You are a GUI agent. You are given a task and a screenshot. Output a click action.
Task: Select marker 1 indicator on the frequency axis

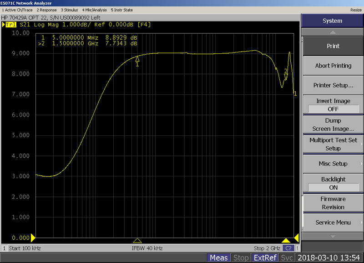coord(137,240)
